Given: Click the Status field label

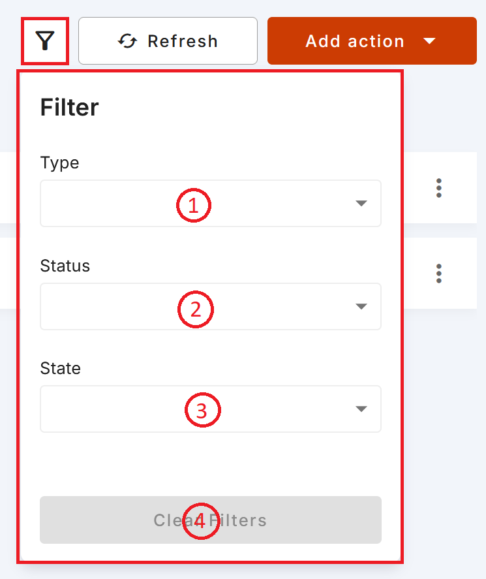Looking at the screenshot, I should click(65, 266).
